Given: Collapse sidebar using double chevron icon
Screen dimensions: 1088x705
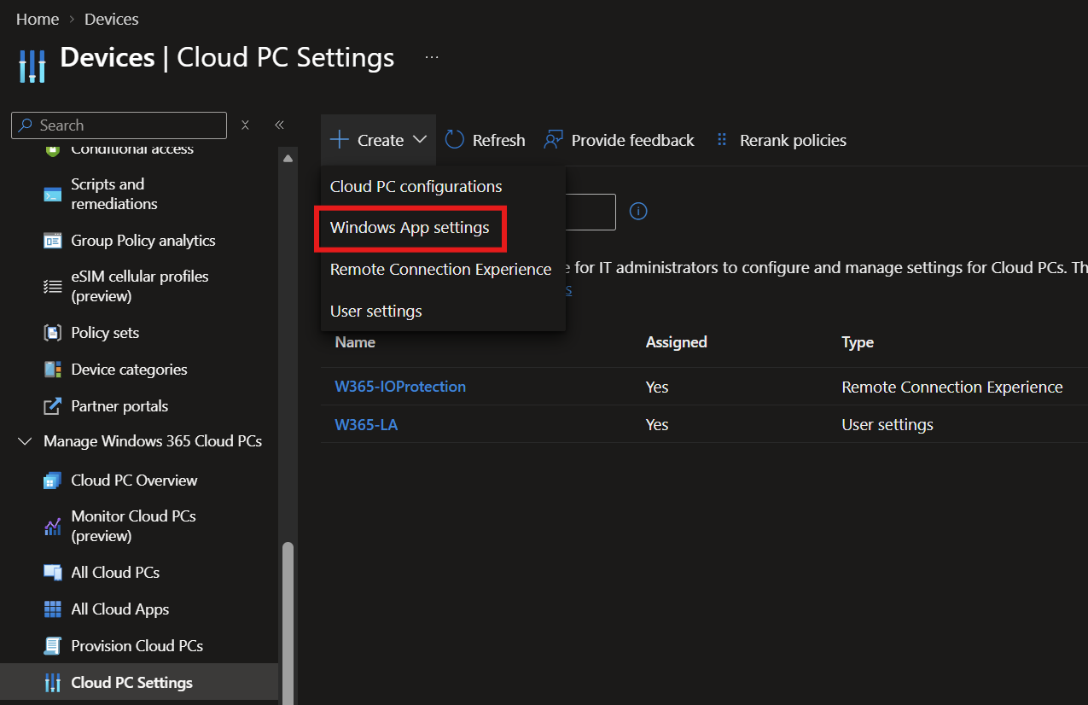Looking at the screenshot, I should coord(279,125).
